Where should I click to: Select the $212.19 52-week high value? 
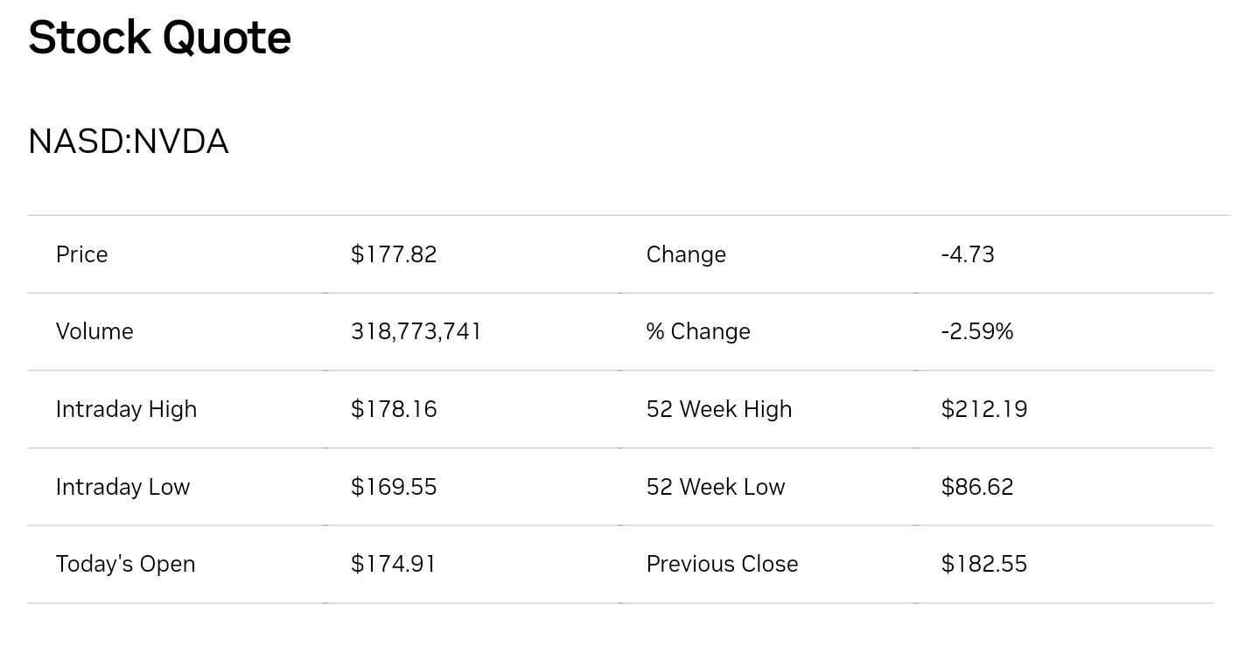tap(984, 409)
